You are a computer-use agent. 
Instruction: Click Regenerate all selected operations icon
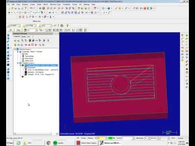coord(22,41)
